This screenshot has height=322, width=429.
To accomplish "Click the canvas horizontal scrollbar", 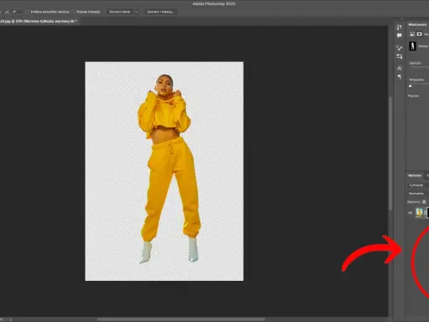I will [x=181, y=319].
